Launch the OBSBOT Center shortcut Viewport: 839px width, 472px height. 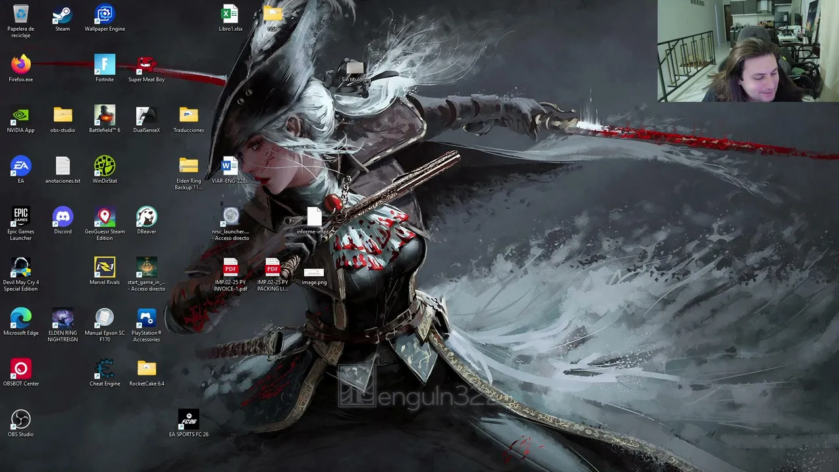click(x=20, y=368)
